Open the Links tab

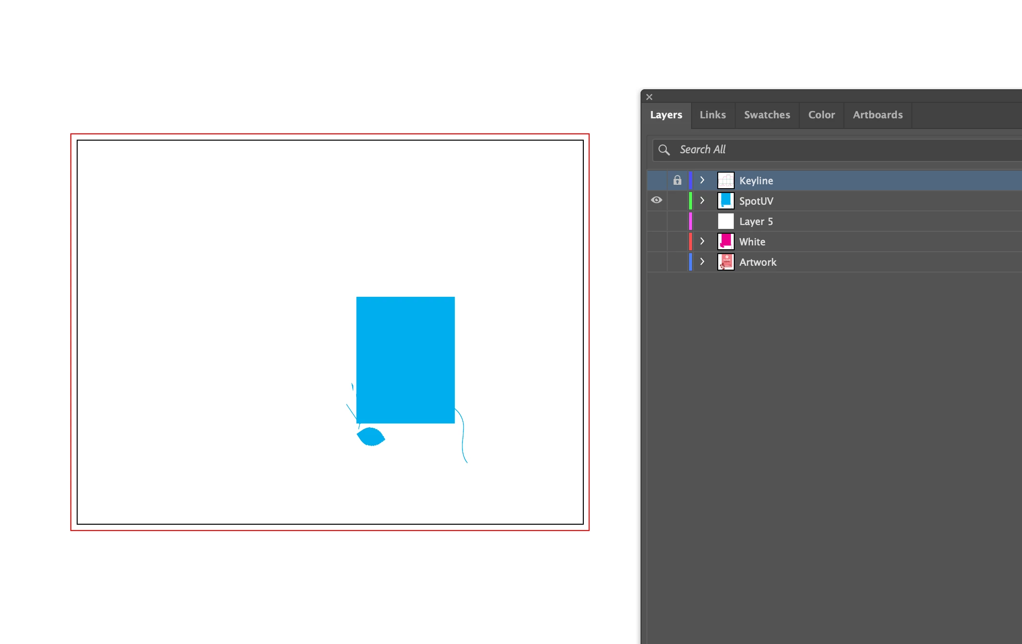tap(712, 115)
